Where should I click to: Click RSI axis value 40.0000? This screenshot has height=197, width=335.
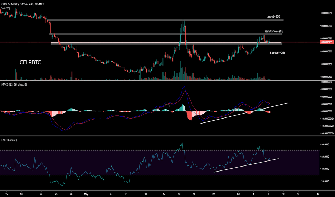pyautogui.click(x=325, y=169)
